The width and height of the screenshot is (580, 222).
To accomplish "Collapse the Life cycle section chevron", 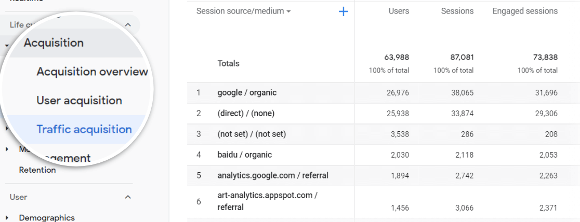I will tap(128, 24).
